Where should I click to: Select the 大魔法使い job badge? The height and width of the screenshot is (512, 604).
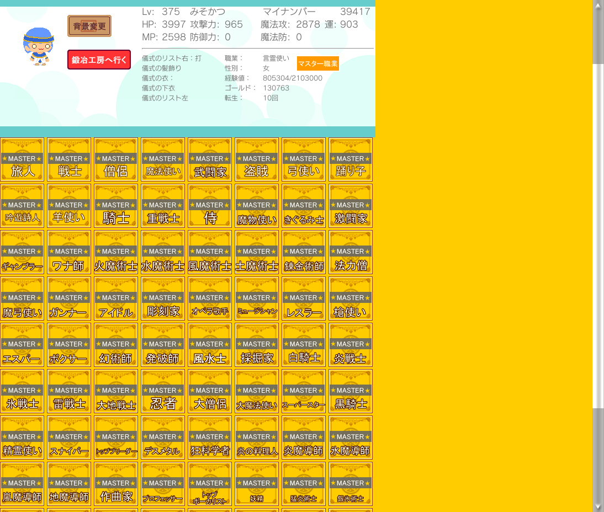point(257,391)
